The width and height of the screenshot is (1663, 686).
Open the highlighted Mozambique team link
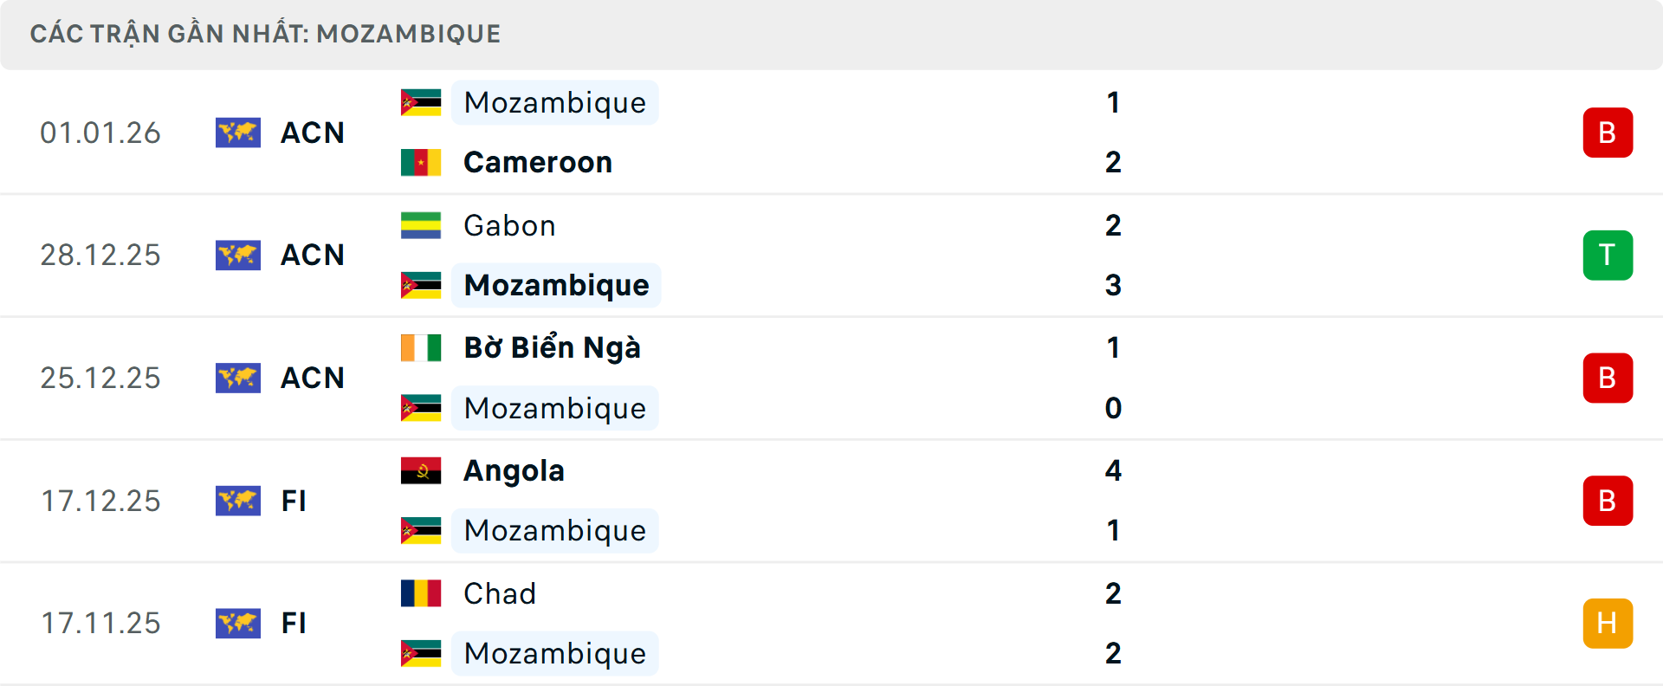point(555,285)
